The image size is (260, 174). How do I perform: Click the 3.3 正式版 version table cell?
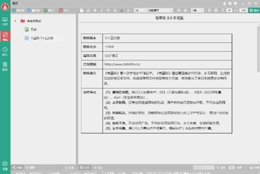click(167, 38)
